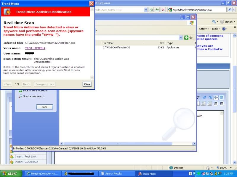Click the Compatibility View icon in Internet Explorer

tap(151, 10)
